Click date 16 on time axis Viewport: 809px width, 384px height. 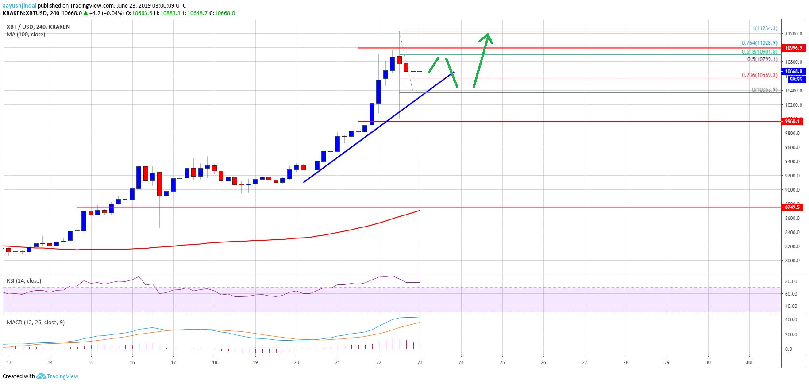tap(132, 362)
